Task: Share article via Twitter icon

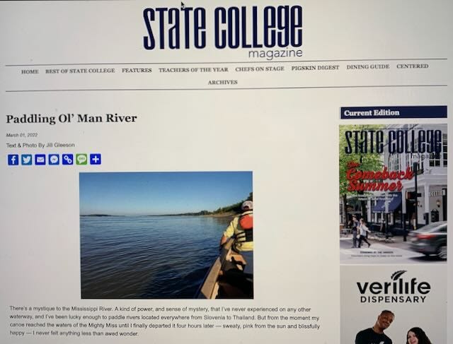Action: 27,160
